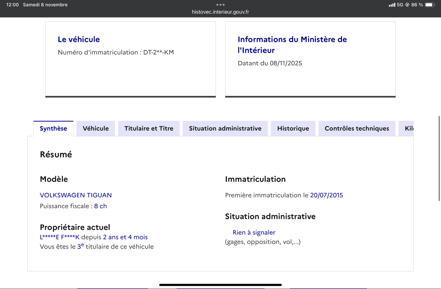Switch to the Véhicule tab

pos(96,128)
